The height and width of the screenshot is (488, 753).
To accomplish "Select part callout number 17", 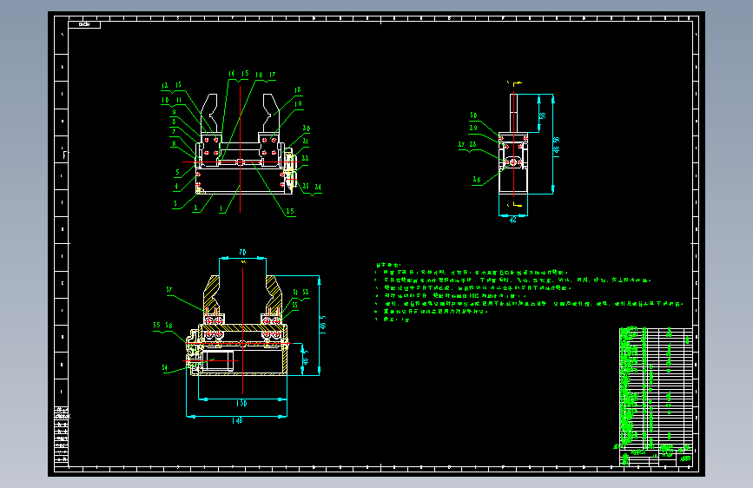I will (273, 75).
